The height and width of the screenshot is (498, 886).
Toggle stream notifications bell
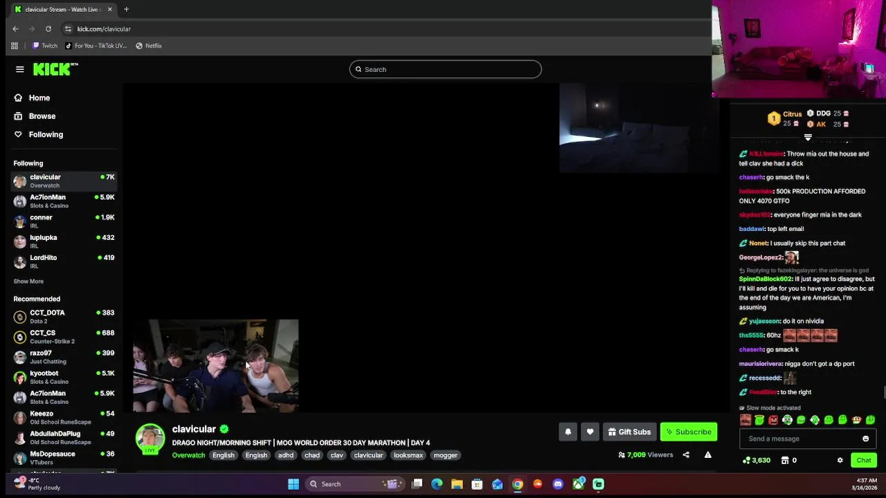click(568, 432)
